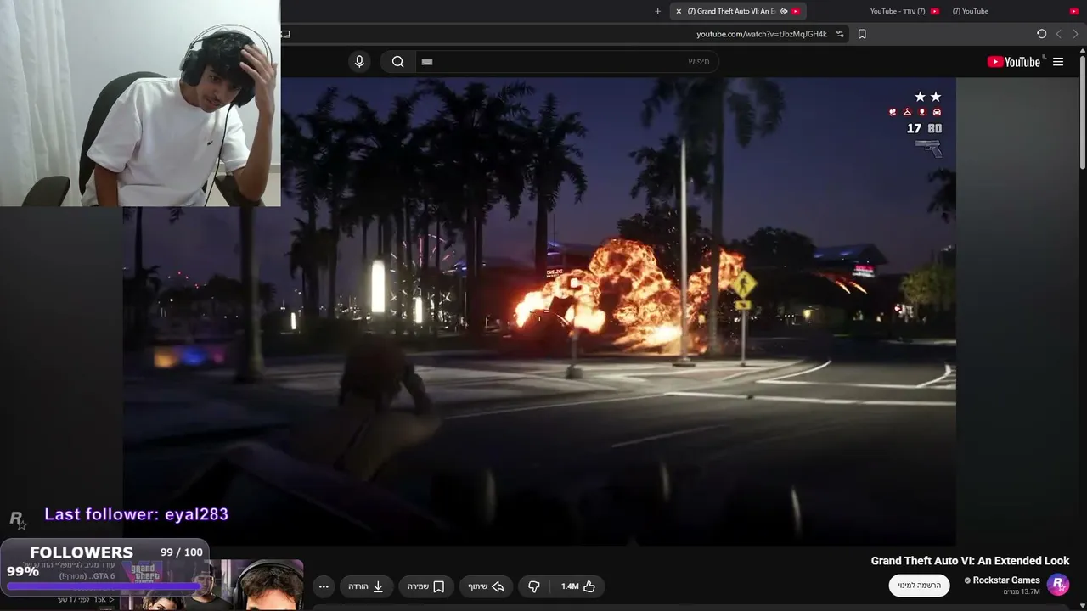
Task: Dislike the GTA VI video
Action: tap(534, 586)
